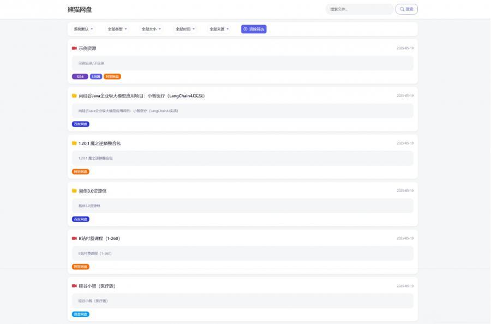The image size is (491, 324).
Task: Expand the 全部类型 filter dropdown
Action: pos(117,29)
